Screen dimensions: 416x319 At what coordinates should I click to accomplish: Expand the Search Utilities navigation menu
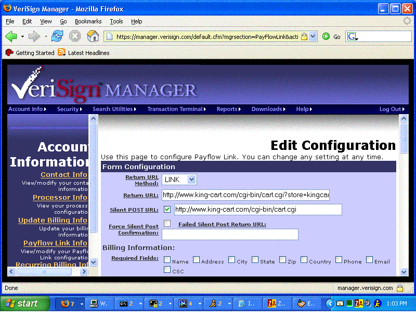coord(114,109)
